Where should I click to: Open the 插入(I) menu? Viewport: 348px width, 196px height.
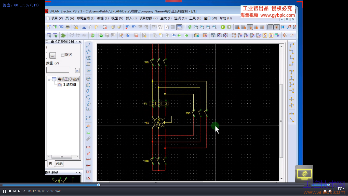131,18
